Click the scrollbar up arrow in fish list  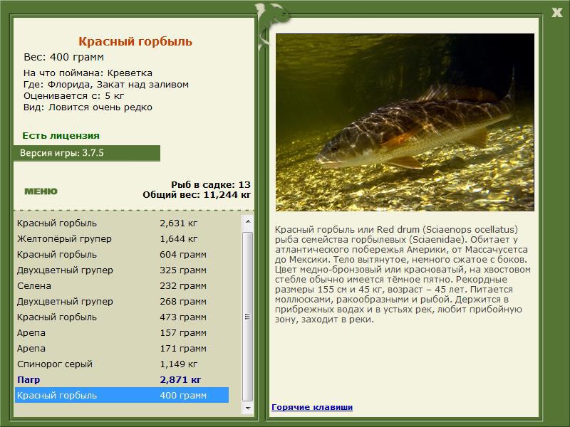[x=248, y=221]
